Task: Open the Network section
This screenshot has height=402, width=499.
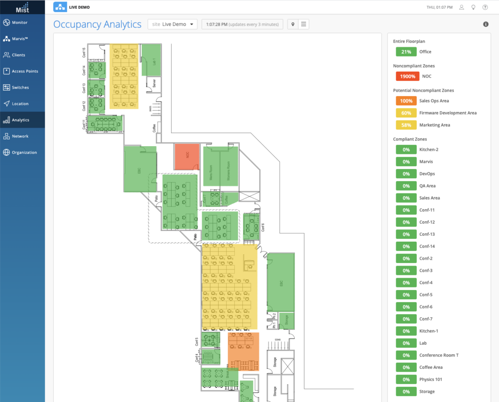Action: pos(21,136)
